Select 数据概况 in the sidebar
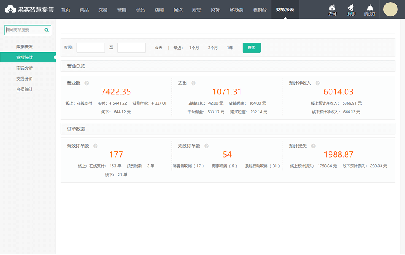The image size is (405, 255). [x=24, y=47]
